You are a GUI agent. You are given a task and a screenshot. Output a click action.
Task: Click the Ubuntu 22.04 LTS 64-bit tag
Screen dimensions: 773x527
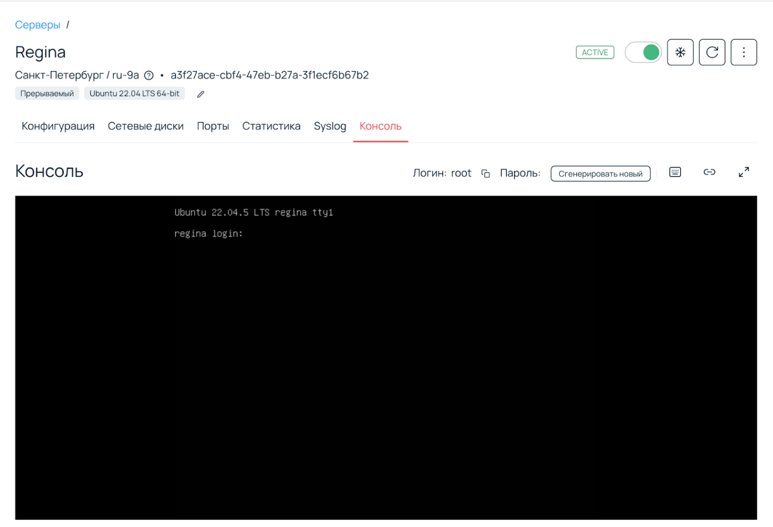tap(134, 94)
